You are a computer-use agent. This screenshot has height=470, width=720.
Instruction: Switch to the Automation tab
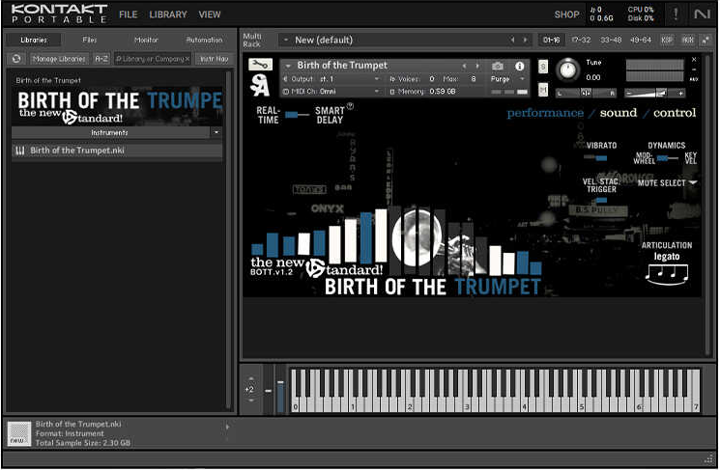coord(204,40)
